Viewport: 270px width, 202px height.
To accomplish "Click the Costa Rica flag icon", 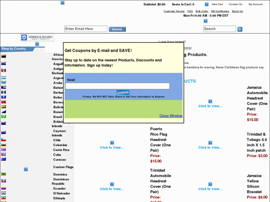I will [4, 150].
